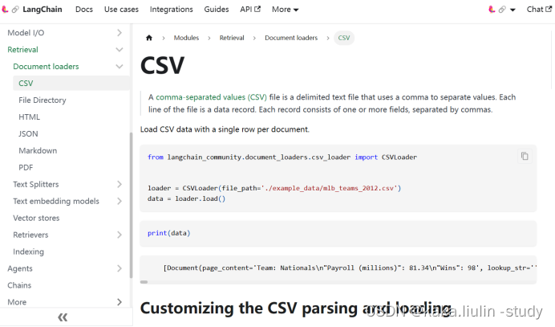The height and width of the screenshot is (327, 555).
Task: Open PDF loader page
Action: [x=26, y=167]
